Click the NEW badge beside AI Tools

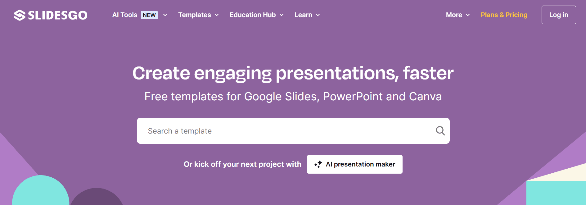(x=149, y=15)
